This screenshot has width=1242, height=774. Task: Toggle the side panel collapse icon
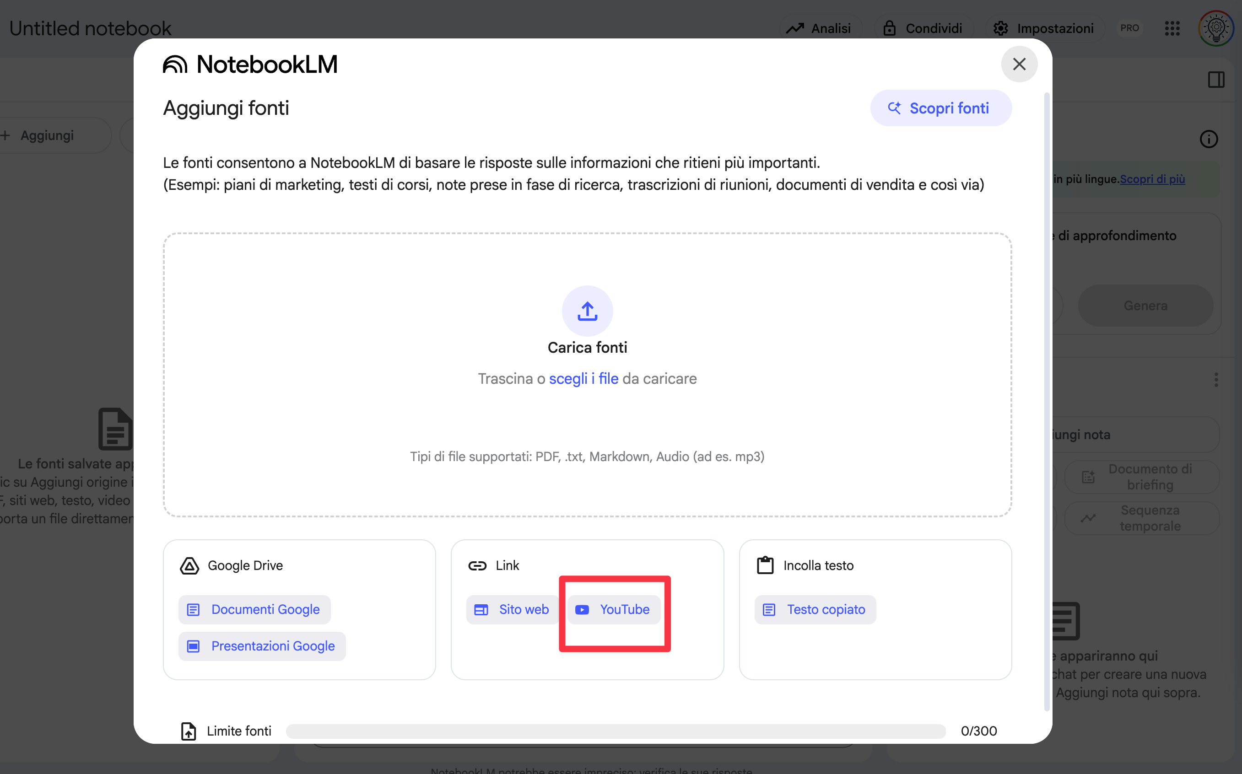point(1216,79)
